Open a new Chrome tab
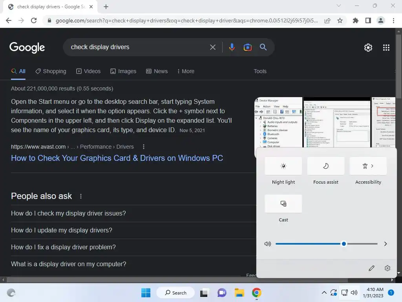The image size is (402, 302). 106,7
